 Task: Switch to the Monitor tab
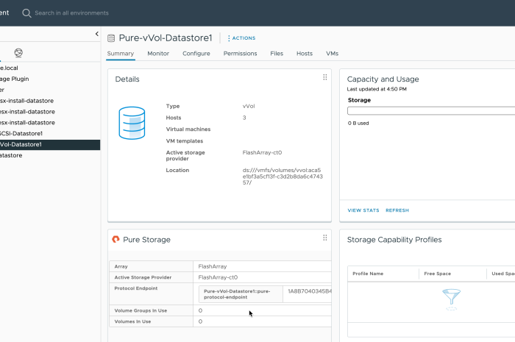click(158, 54)
